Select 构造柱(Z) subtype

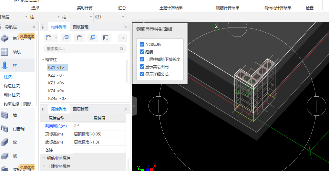click(x=12, y=86)
